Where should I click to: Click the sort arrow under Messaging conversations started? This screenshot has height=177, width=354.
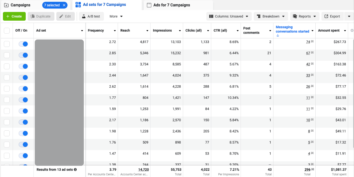click(278, 35)
